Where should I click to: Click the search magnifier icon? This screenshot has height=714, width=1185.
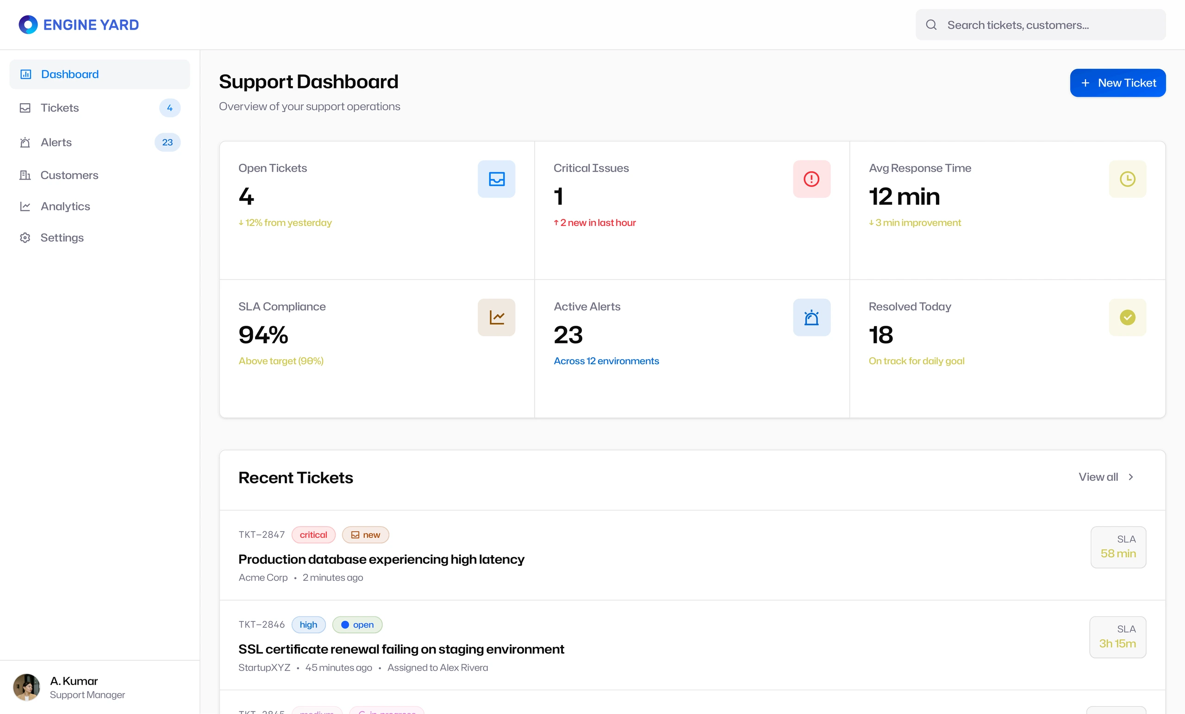931,25
